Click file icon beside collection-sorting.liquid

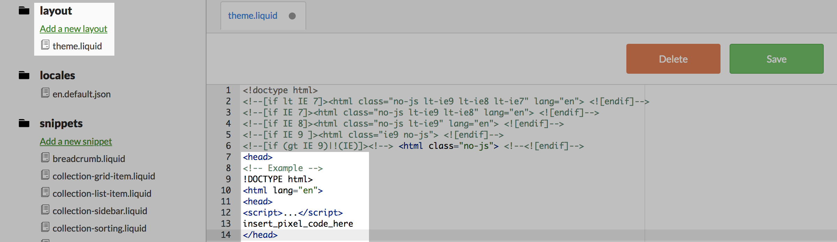coord(45,227)
